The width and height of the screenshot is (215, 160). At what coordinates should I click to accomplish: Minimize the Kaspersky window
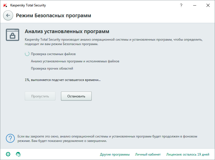tap(195, 5)
